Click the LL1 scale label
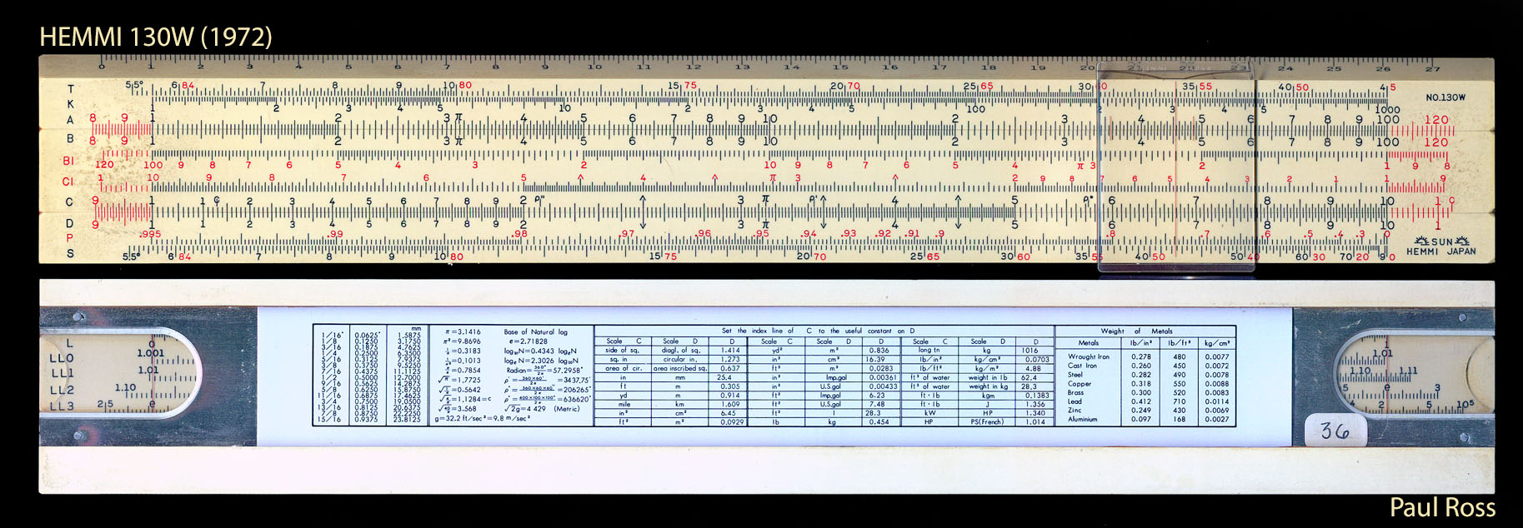The image size is (1523, 528). [62, 373]
